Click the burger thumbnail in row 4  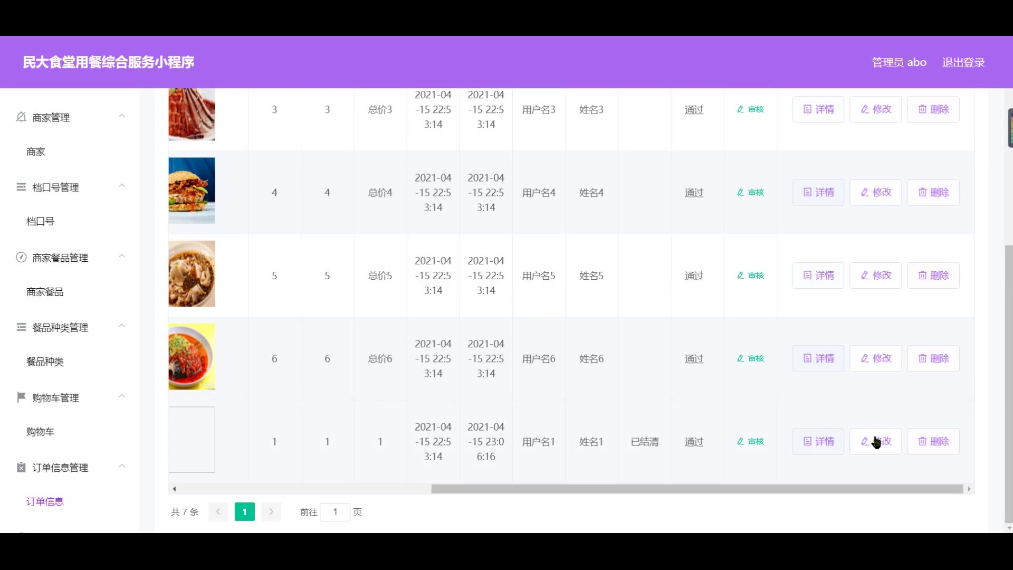point(192,191)
